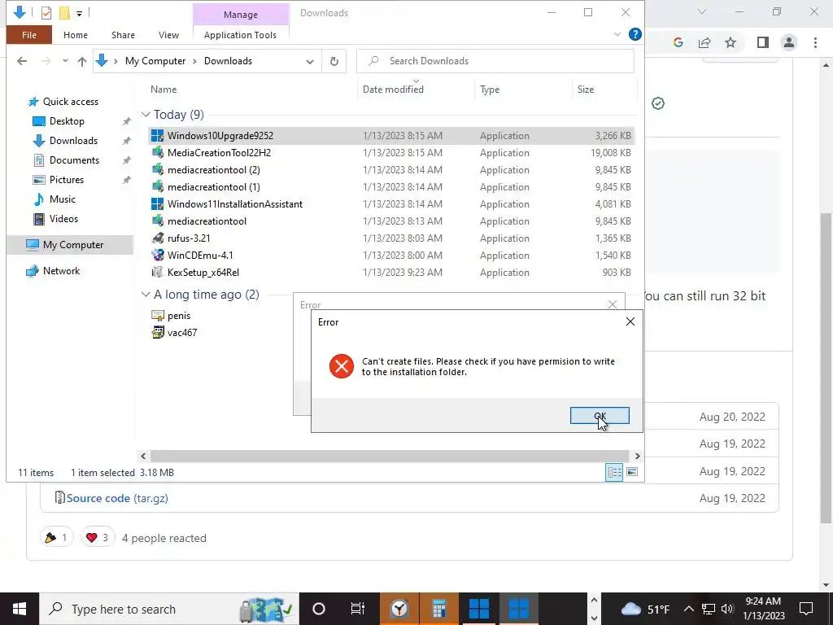Open the Chrome three-dot menu
The image size is (833, 625).
[815, 42]
